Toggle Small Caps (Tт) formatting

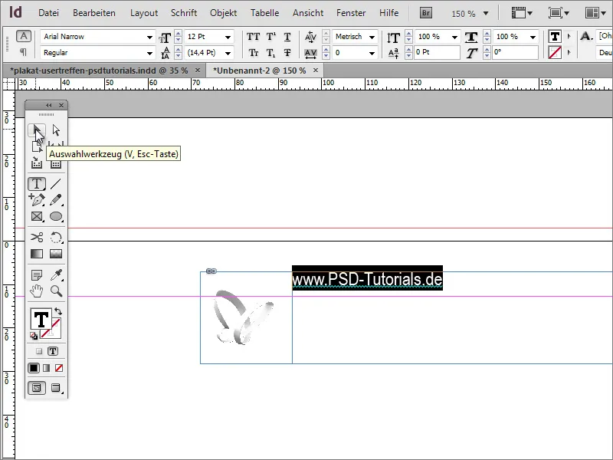[254, 52]
